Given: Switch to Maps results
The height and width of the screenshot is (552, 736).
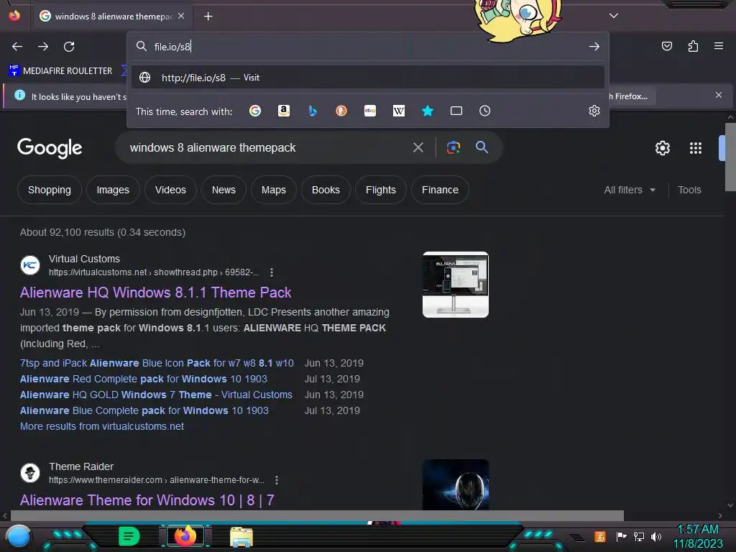Looking at the screenshot, I should pos(274,190).
